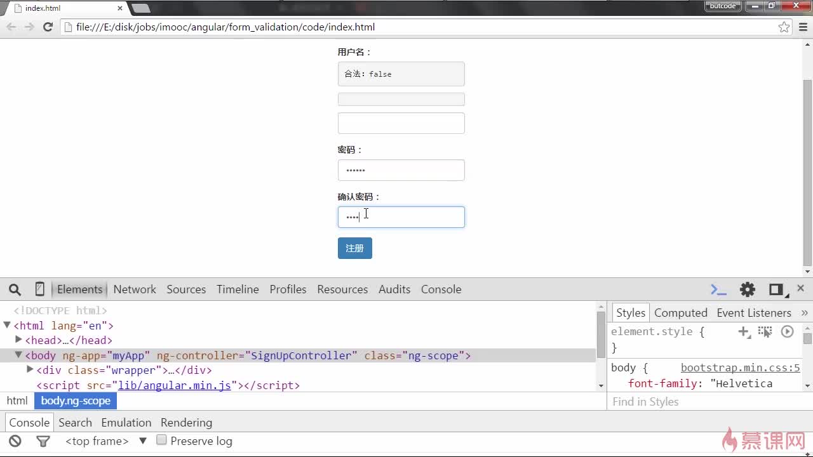This screenshot has height=457, width=813.
Task: Clear the console log icon
Action: click(15, 441)
